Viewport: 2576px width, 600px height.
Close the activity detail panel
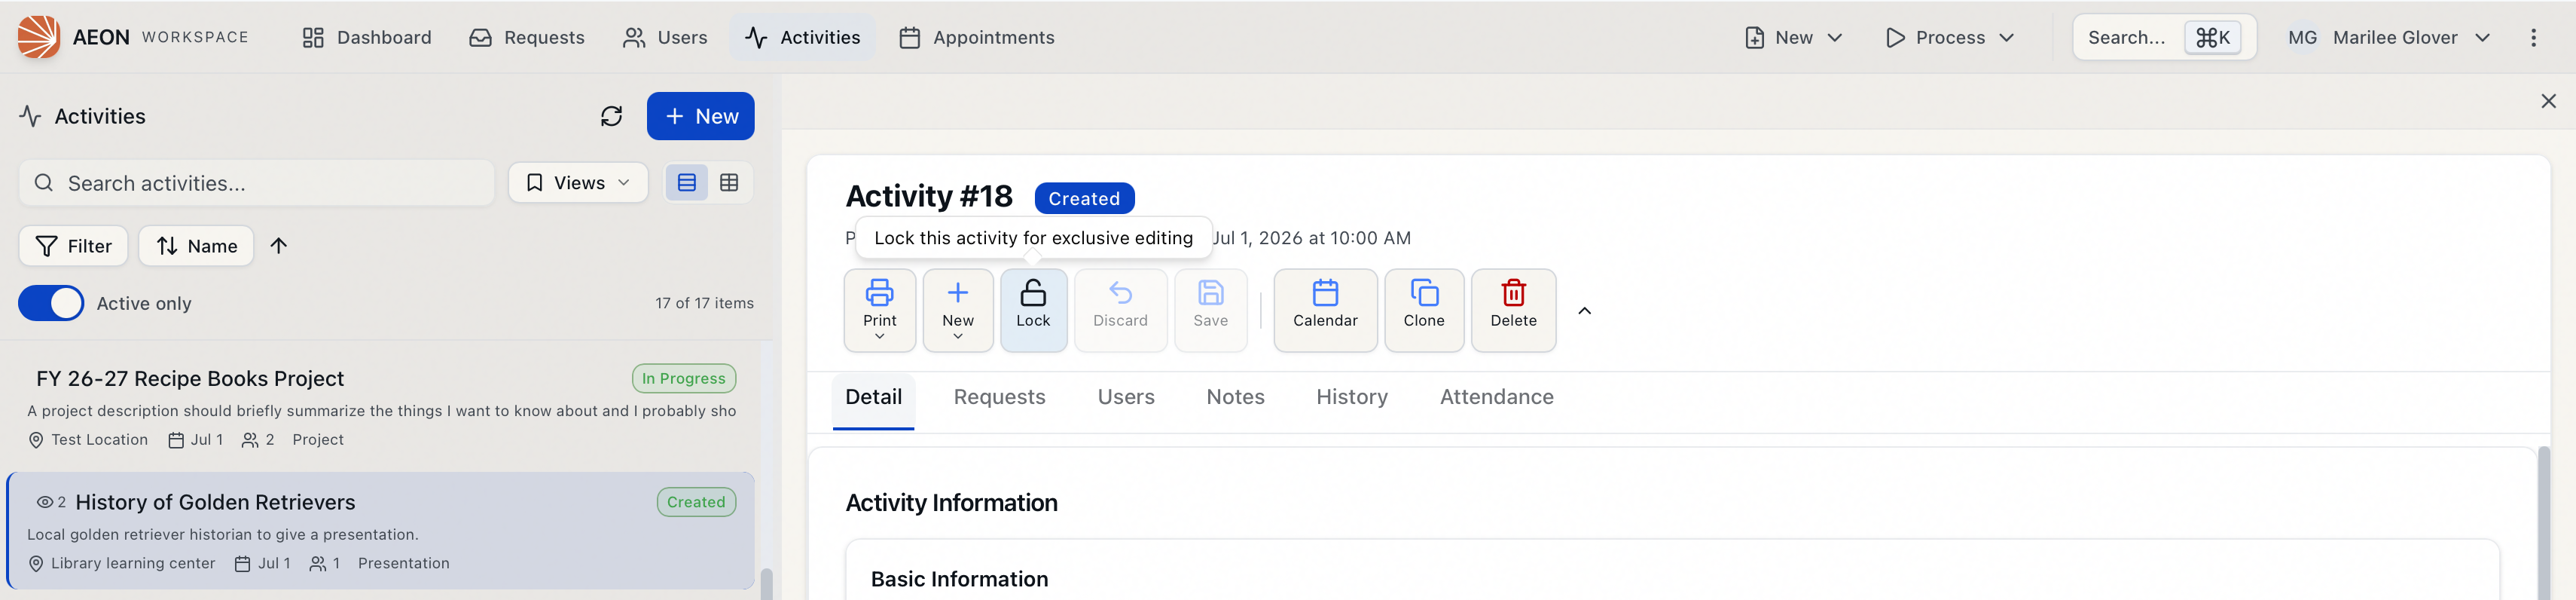click(x=2548, y=101)
